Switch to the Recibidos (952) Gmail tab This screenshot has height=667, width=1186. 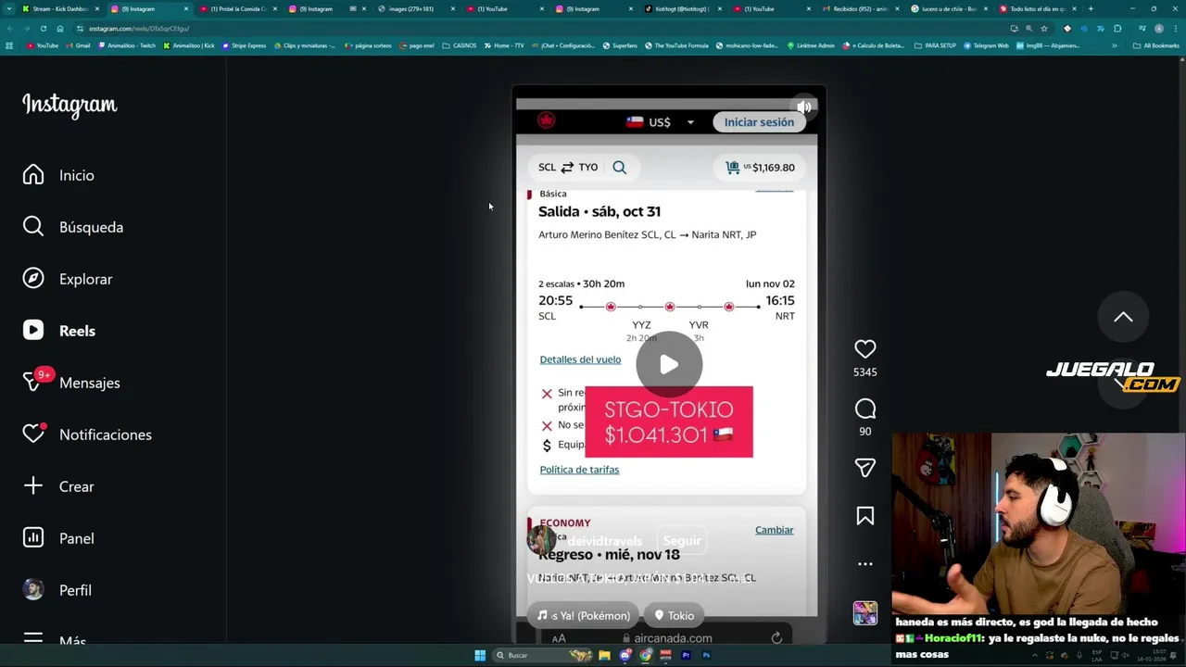click(x=861, y=8)
